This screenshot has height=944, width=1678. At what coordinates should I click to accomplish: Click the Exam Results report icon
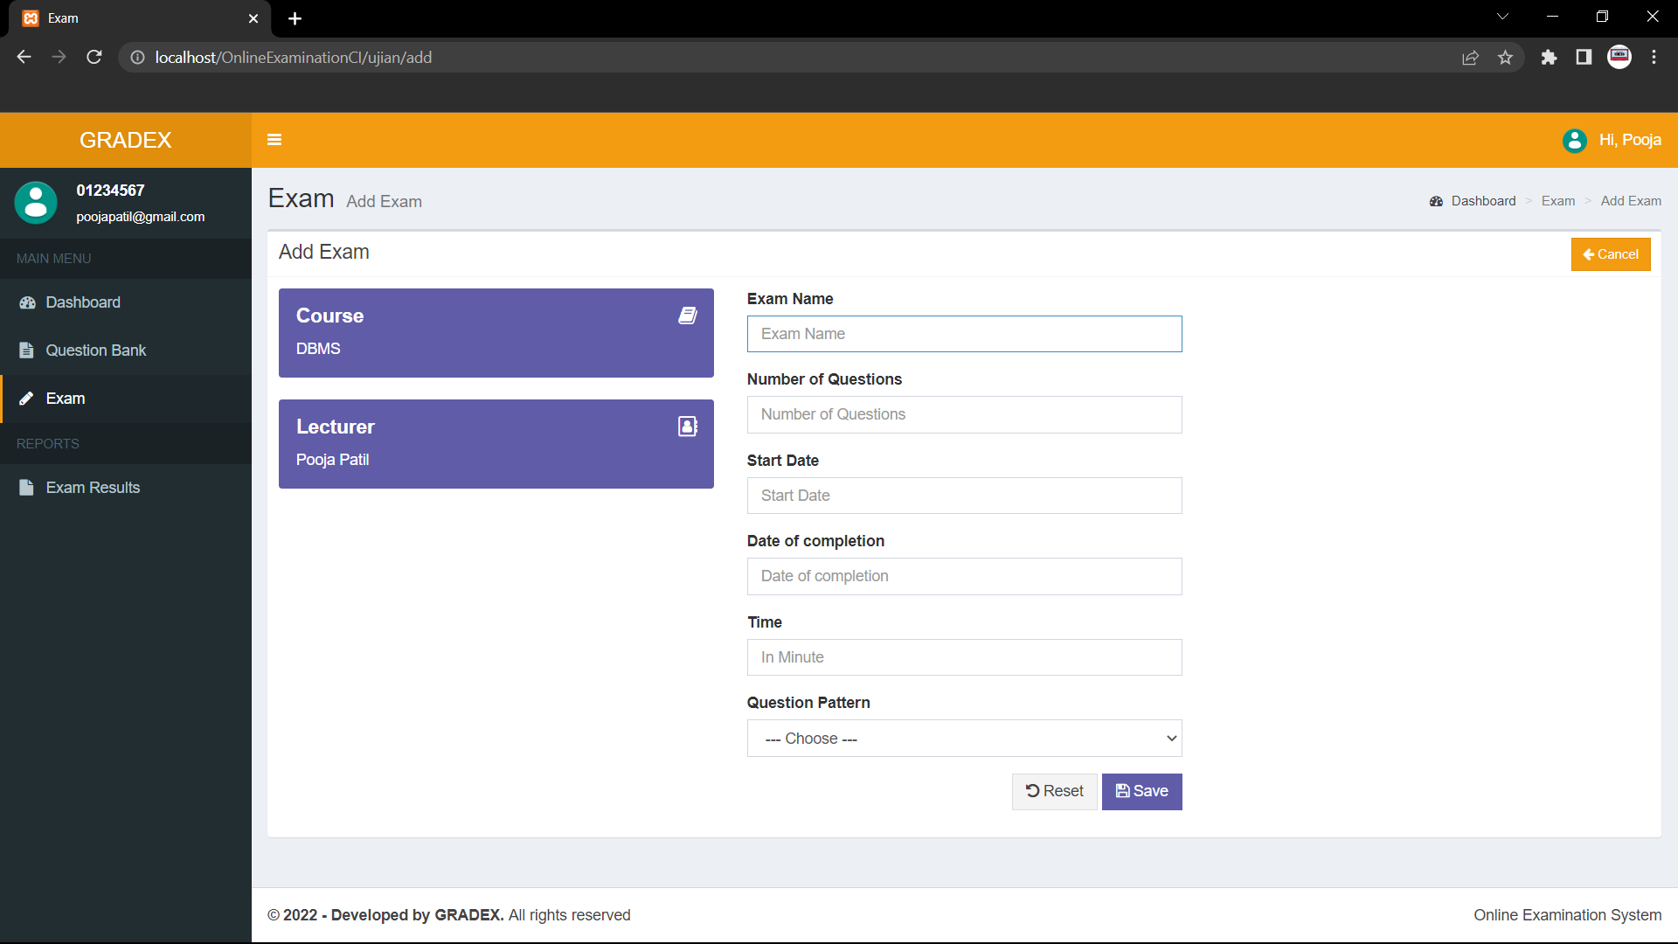pos(26,487)
